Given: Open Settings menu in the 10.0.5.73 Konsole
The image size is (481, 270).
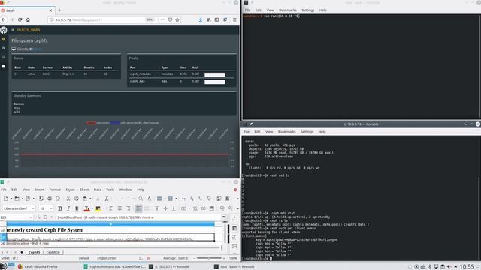Looking at the screenshot, I should (x=307, y=132).
